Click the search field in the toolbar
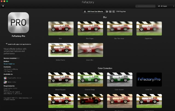Viewport: 175px width, 111px height. (x=146, y=6)
